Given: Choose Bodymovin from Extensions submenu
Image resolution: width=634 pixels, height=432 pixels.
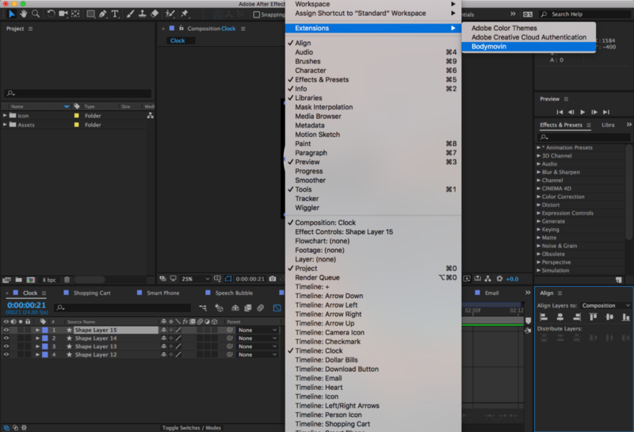Looking at the screenshot, I should [x=529, y=47].
